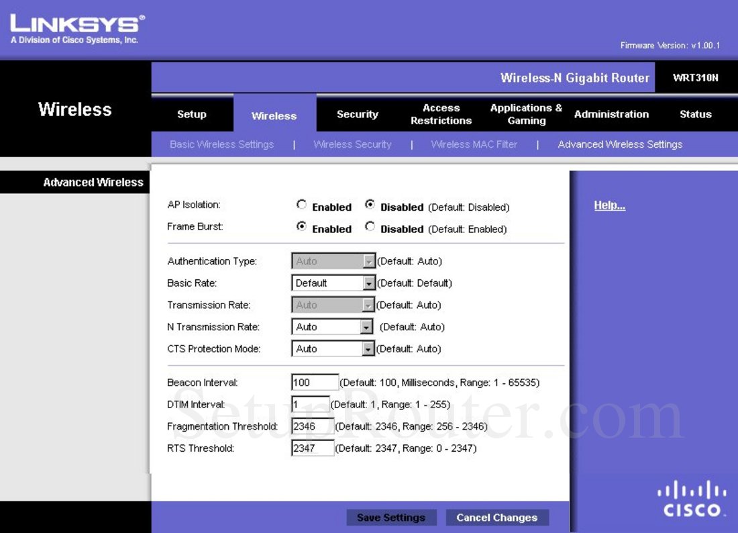
Task: Select Disabled for AP Isolation
Action: 370,204
